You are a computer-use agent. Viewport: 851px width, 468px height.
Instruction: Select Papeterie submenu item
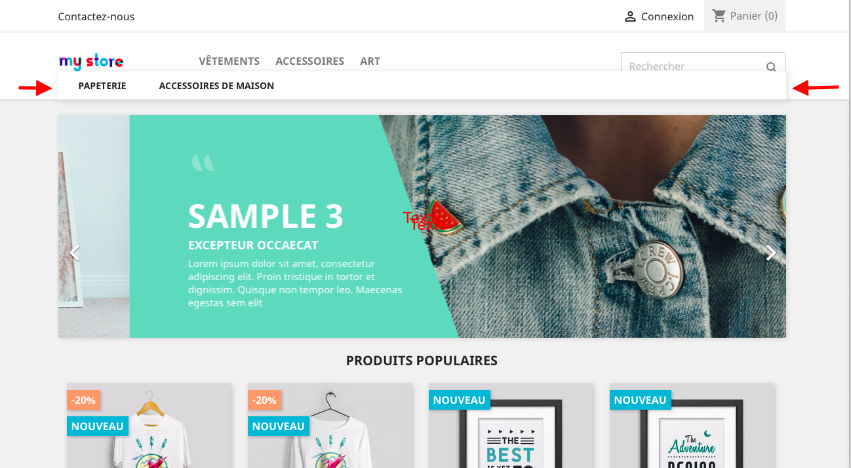[102, 86]
